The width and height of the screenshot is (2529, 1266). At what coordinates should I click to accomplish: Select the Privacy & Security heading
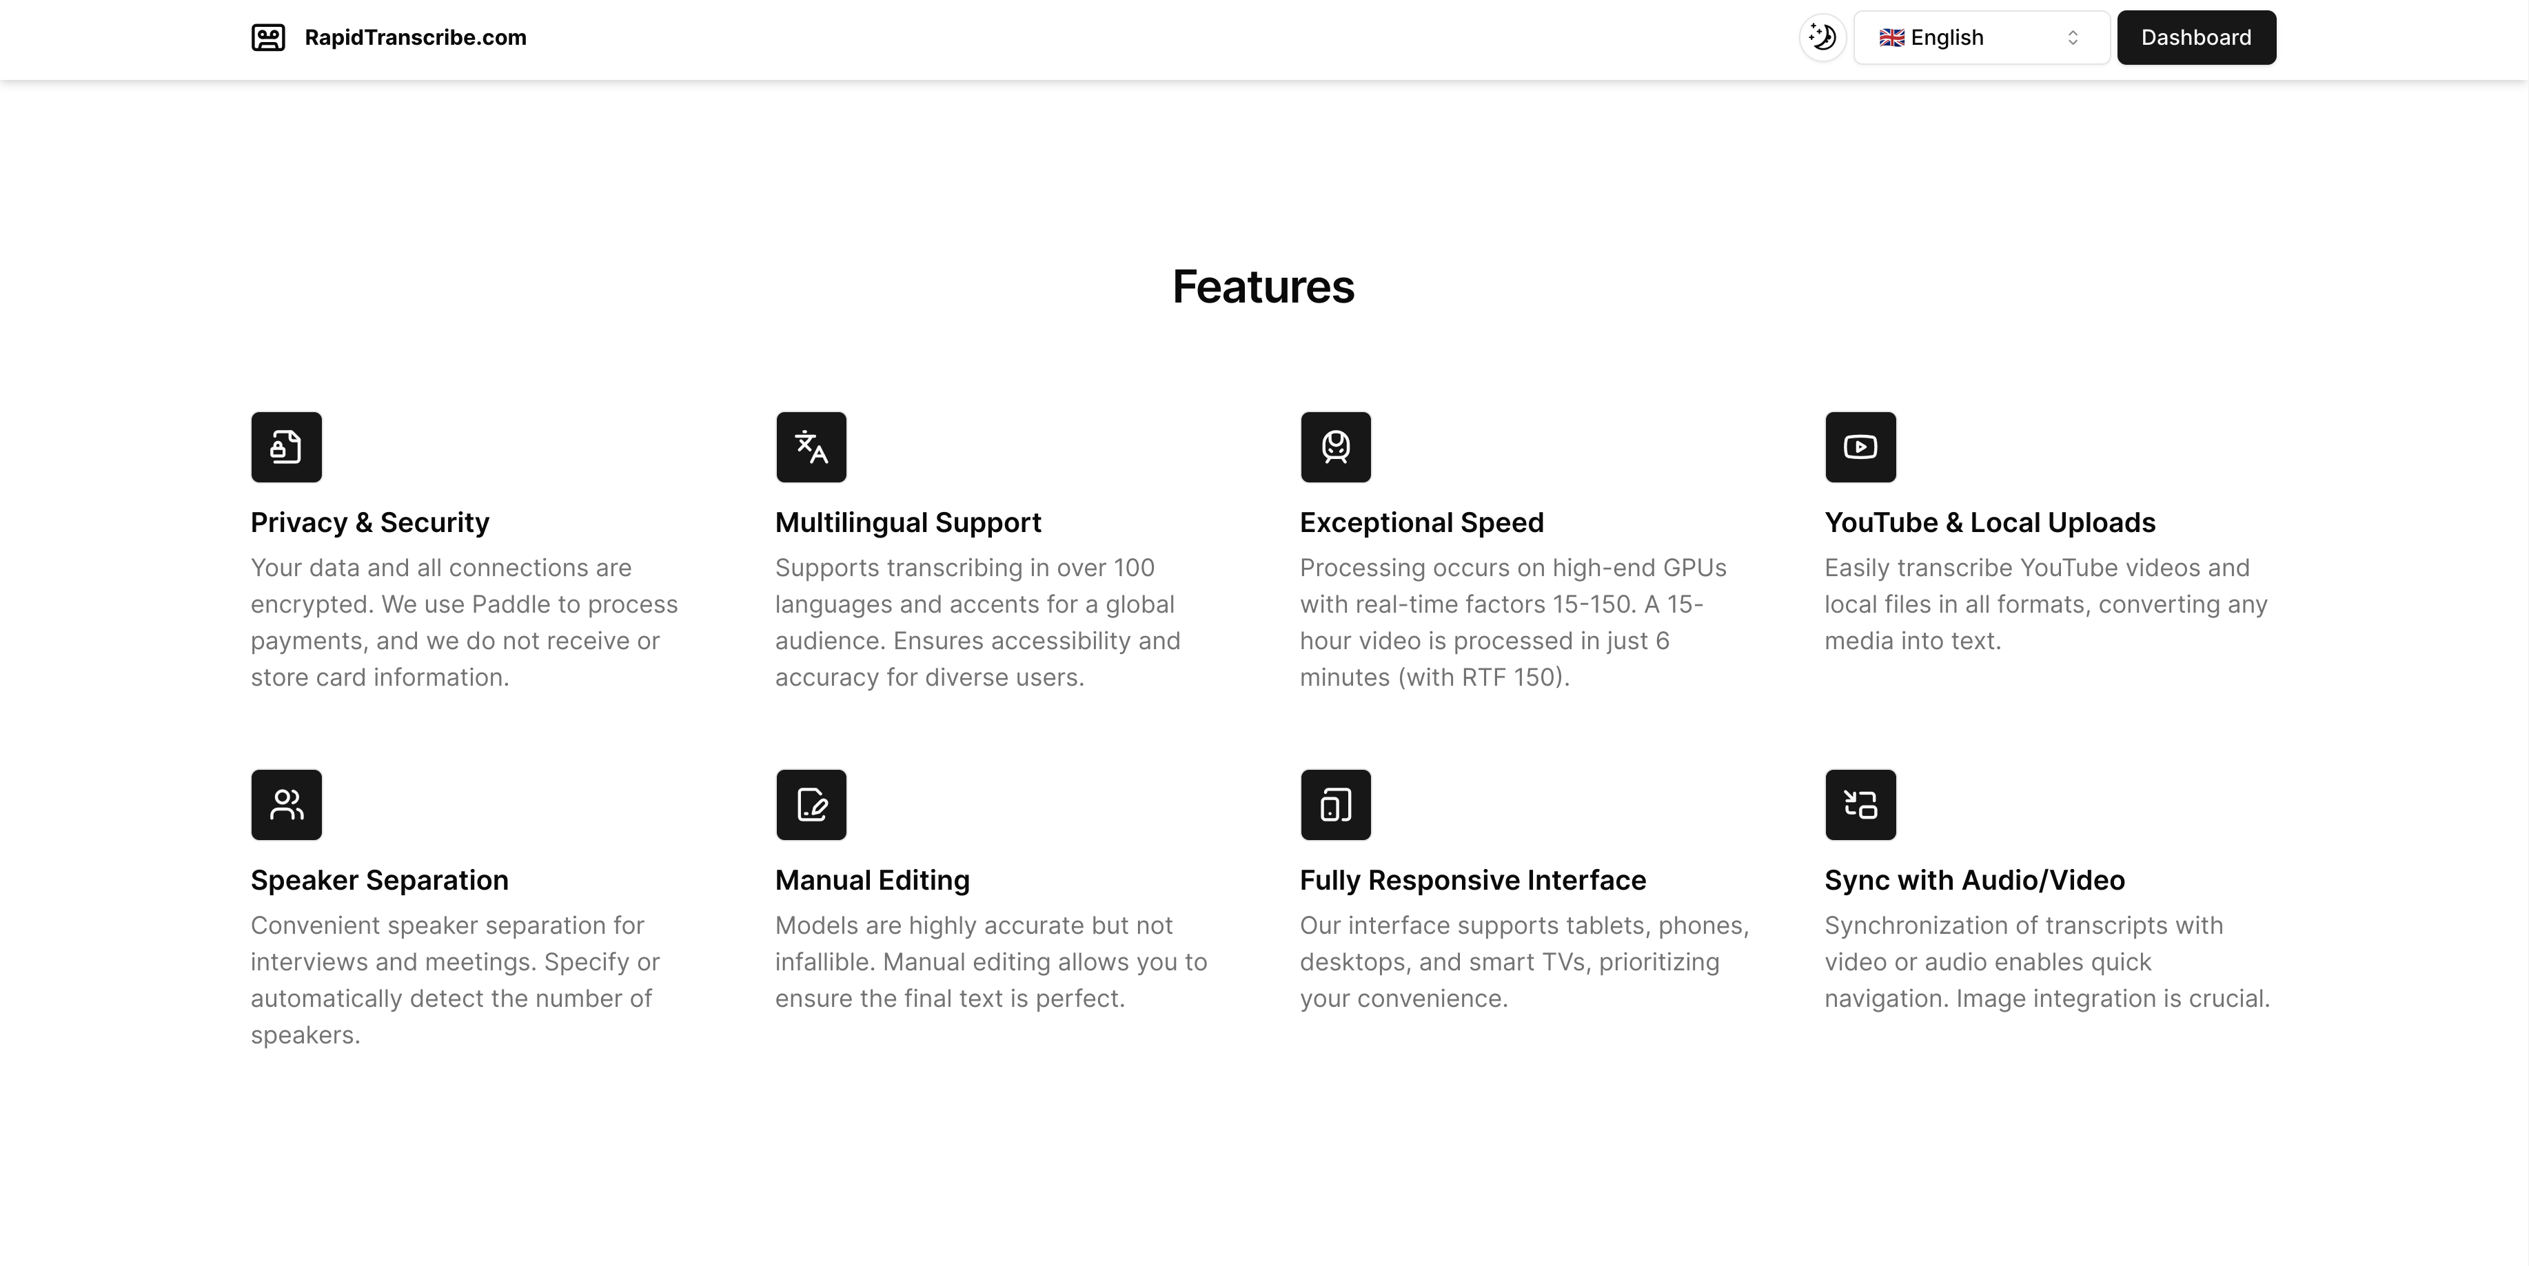(369, 522)
